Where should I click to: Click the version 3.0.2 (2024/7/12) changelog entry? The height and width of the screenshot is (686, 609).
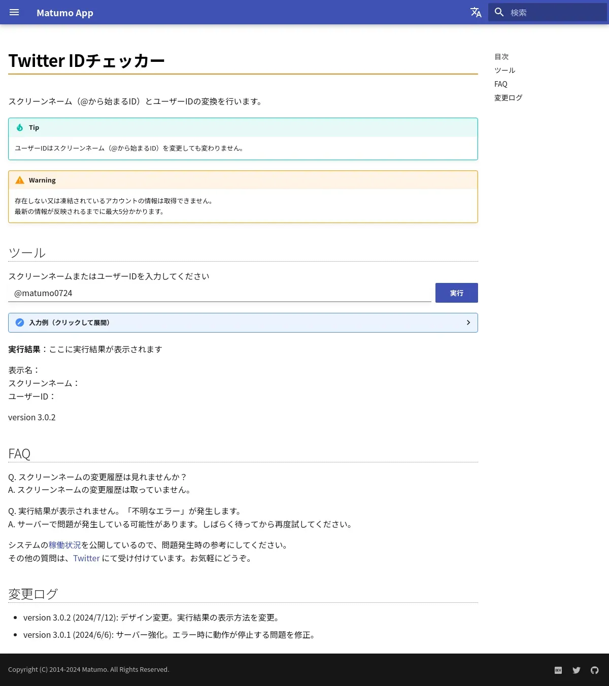click(152, 618)
